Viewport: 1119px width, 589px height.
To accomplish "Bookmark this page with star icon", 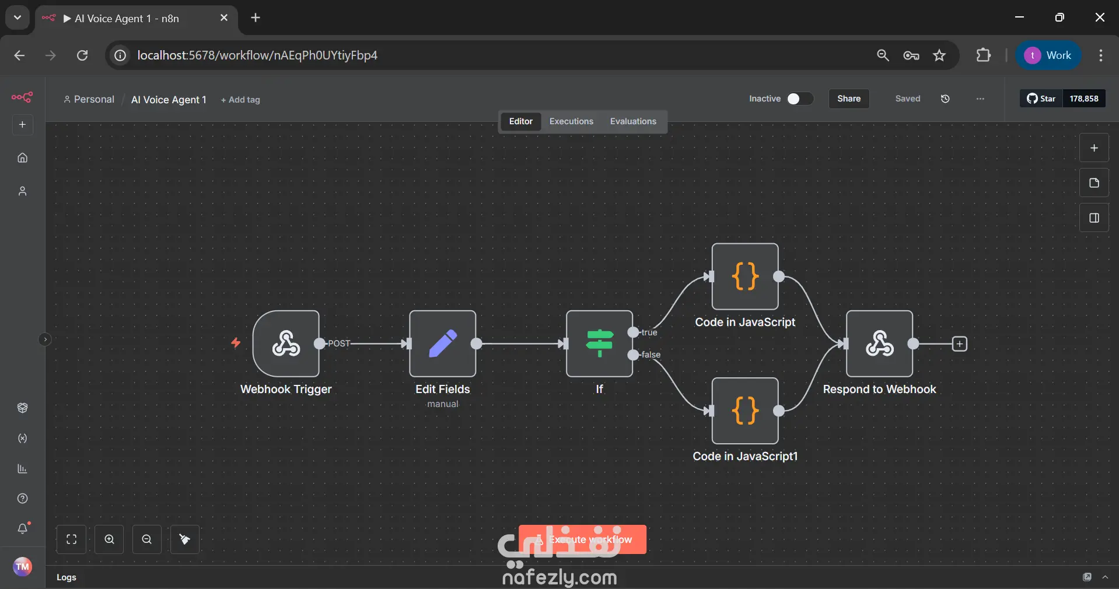I will (x=939, y=55).
